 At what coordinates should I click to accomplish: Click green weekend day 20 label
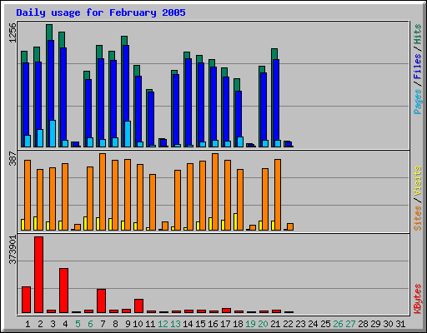tap(263, 324)
